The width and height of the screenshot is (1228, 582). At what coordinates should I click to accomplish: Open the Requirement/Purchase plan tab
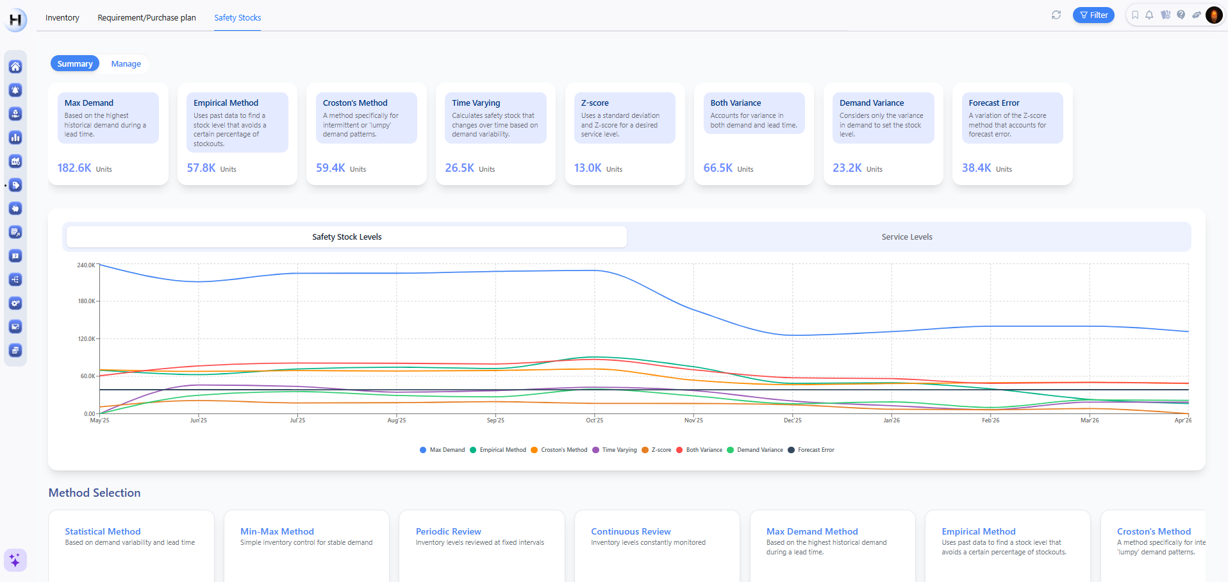147,18
